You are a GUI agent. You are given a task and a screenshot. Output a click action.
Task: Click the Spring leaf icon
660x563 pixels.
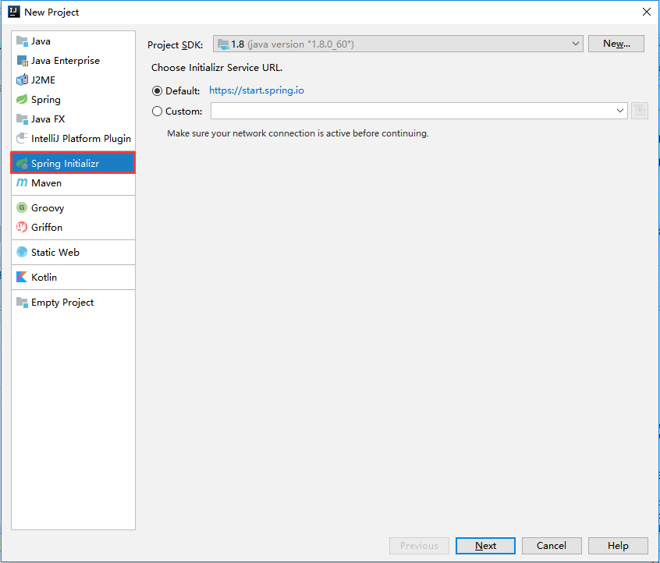[22, 99]
